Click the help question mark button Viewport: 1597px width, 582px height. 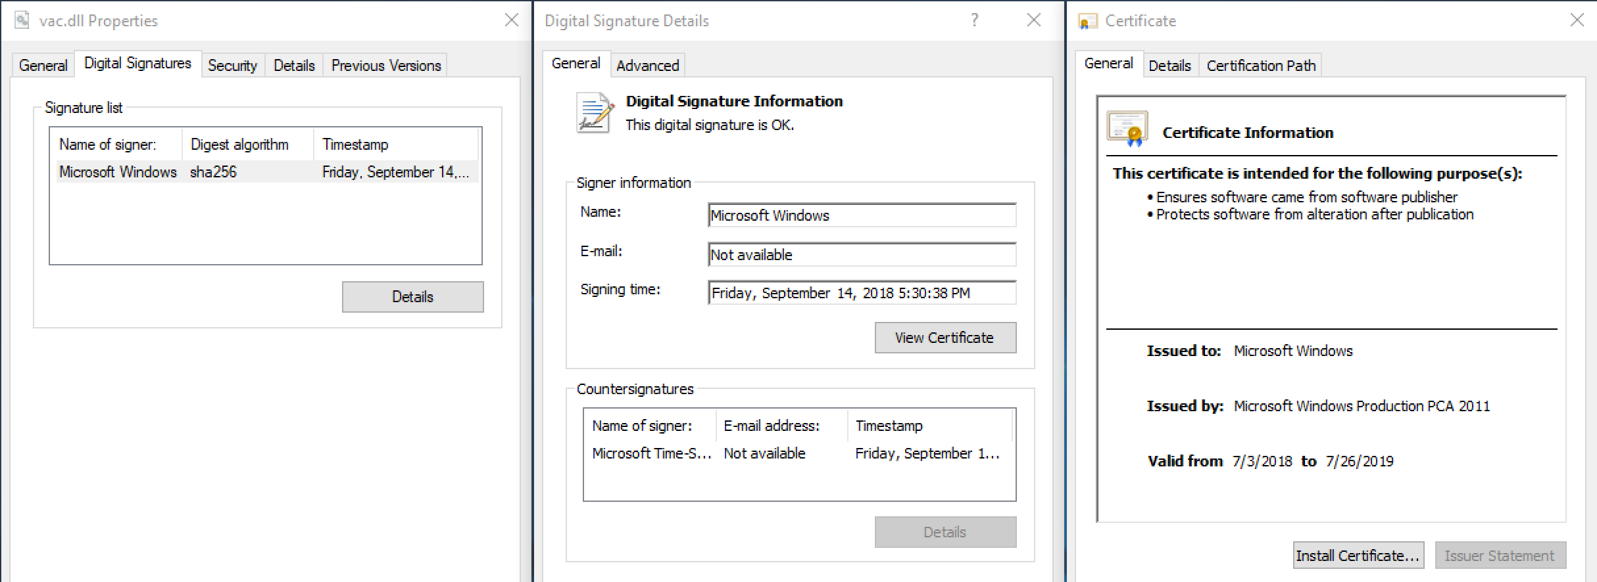[974, 20]
